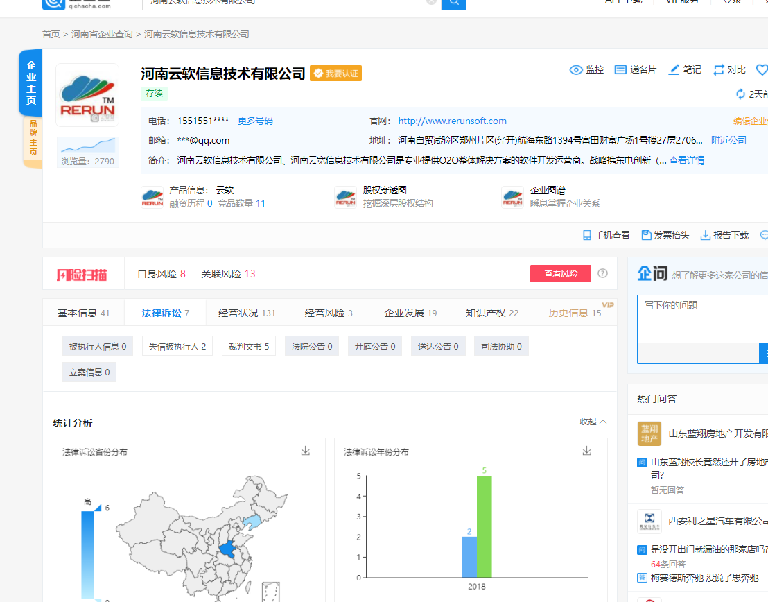Click the province map color scale slider

click(x=87, y=554)
